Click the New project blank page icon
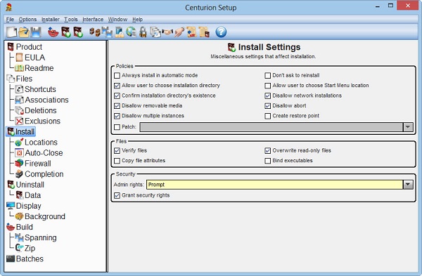 tap(11, 32)
